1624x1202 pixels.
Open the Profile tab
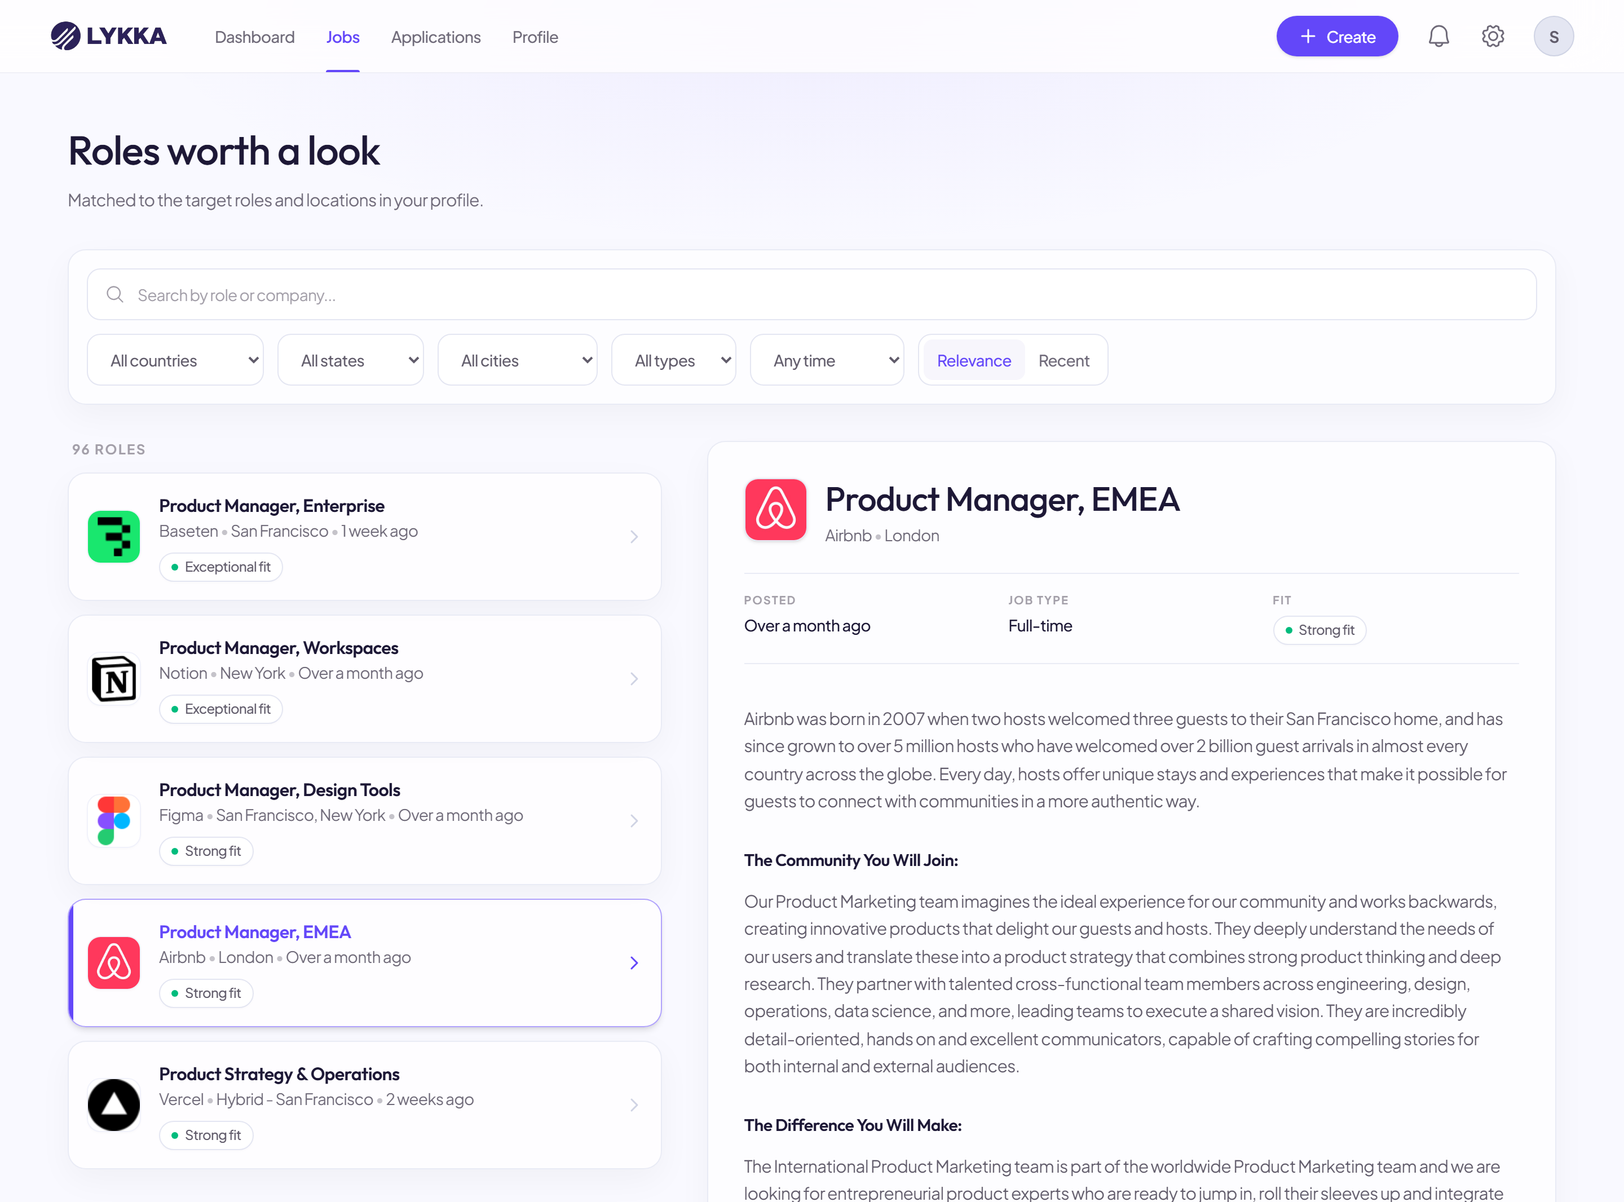click(x=535, y=37)
